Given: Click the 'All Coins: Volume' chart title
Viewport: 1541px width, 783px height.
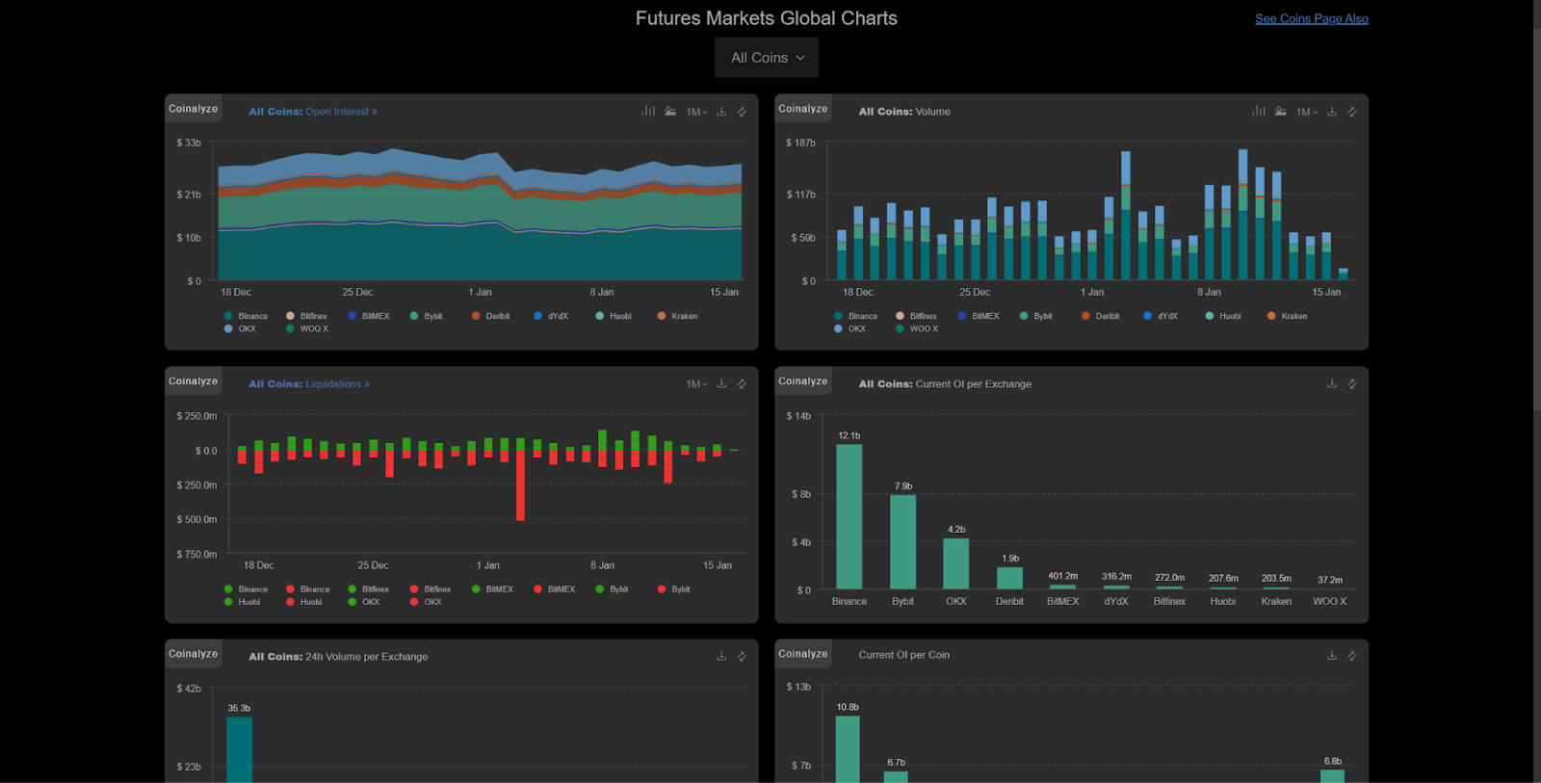Looking at the screenshot, I should pos(904,112).
